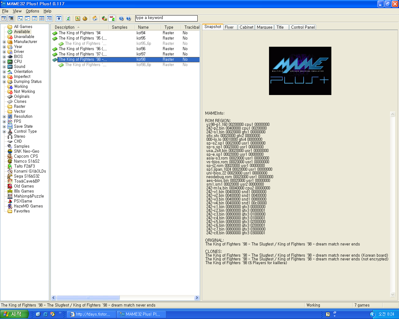The image size is (399, 319).
Task: Click the Toa&Cave&BP folder icon
Action: [10, 181]
